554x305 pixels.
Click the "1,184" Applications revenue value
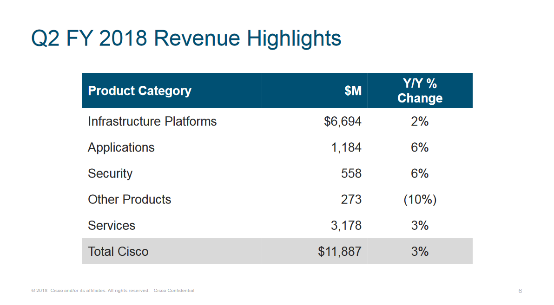[346, 147]
